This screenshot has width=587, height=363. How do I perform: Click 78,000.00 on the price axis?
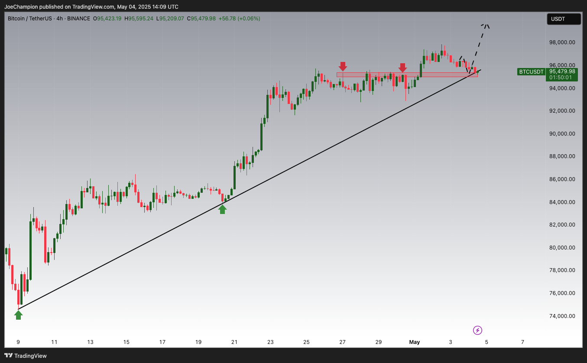562,270
